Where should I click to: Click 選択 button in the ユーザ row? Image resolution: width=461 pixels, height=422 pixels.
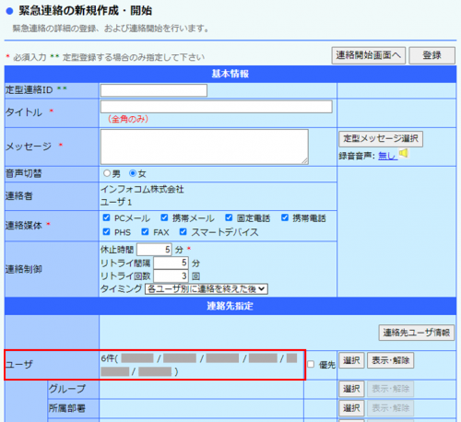point(351,360)
